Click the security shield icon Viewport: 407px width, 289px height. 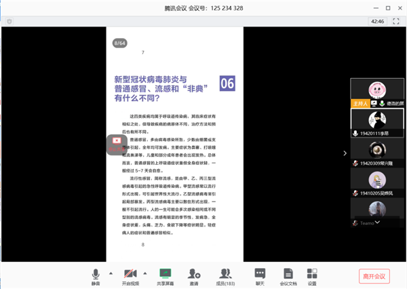coord(8,22)
